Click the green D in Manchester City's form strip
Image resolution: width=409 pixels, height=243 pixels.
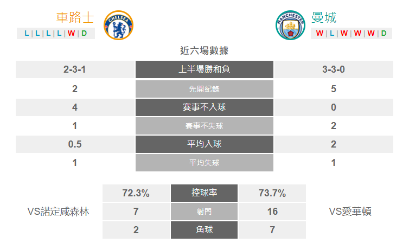(384, 34)
